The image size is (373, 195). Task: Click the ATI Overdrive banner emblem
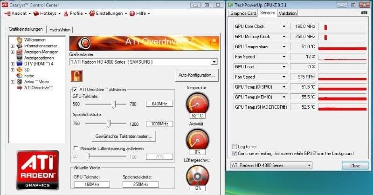point(84,43)
